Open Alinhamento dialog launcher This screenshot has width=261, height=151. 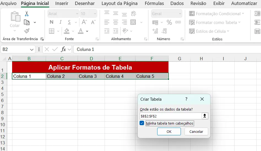pyautogui.click(x=146, y=39)
